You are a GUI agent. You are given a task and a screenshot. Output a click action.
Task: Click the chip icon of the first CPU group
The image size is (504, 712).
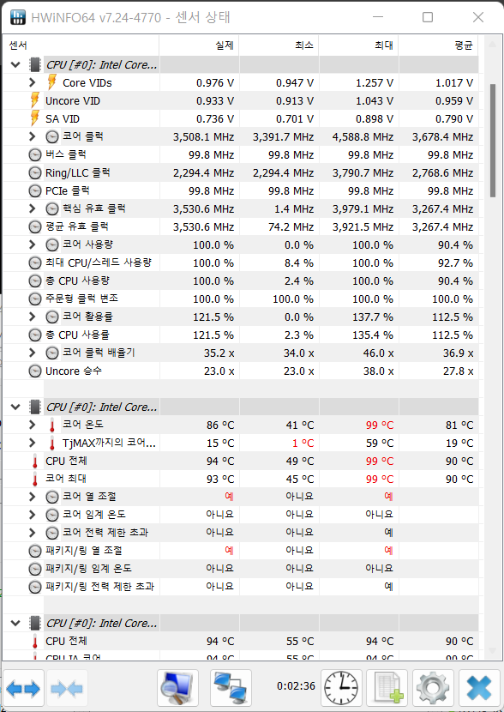click(34, 64)
